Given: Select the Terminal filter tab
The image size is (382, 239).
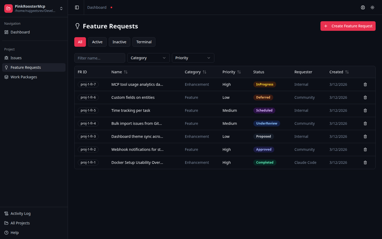Looking at the screenshot, I should coord(144,42).
